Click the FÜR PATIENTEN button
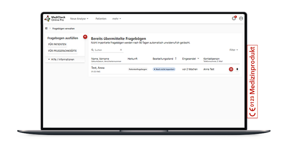The height and width of the screenshot is (152, 290). 57,44
